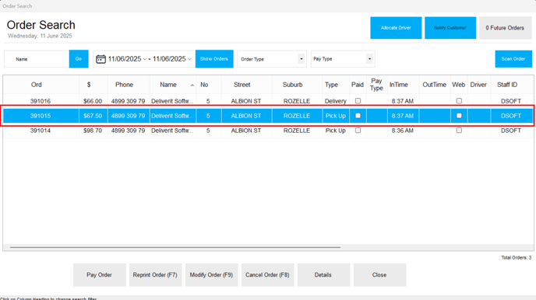The image size is (536, 300).
Task: Click the Go search button
Action: click(x=79, y=59)
